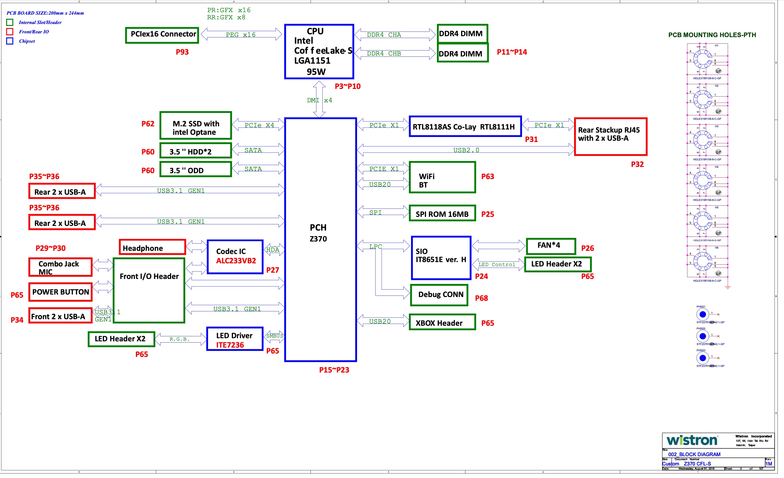Click the PCB MOUNTING HOLES-PTH heading
The width and height of the screenshot is (784, 478).
[x=712, y=35]
